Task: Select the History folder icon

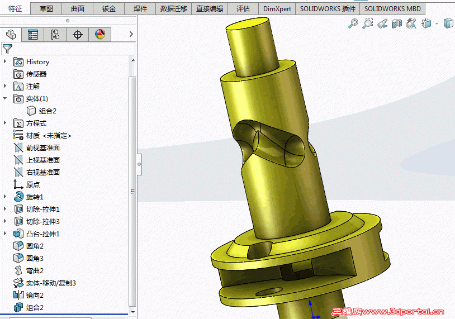Action: [x=18, y=62]
